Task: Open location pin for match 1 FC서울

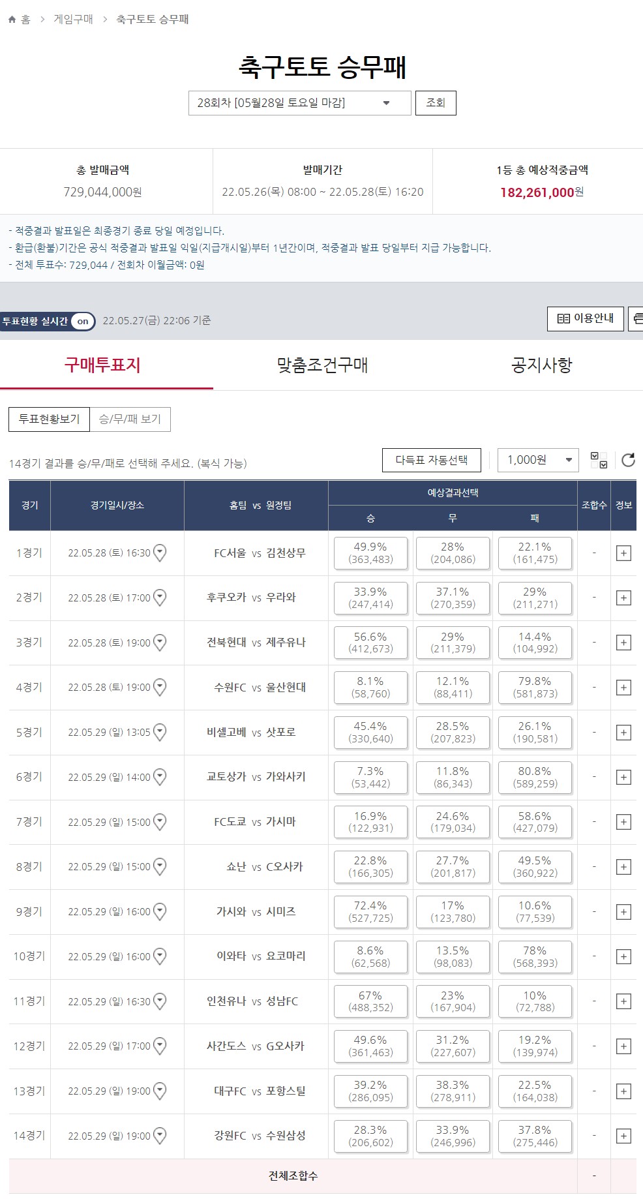Action: tap(160, 553)
